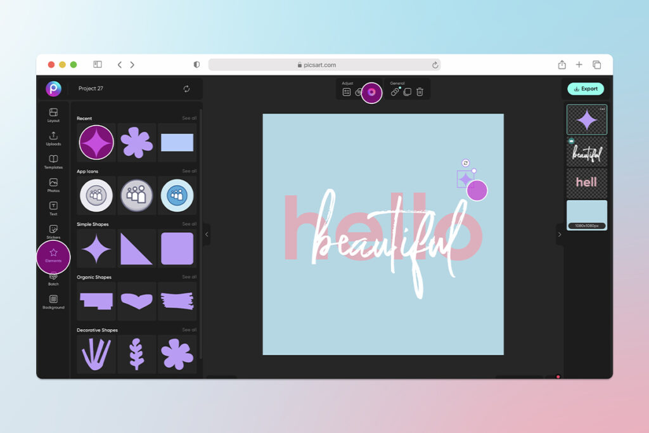Open the color picker swatch in the toolbar
Screen dimensions: 649x433
pos(372,93)
